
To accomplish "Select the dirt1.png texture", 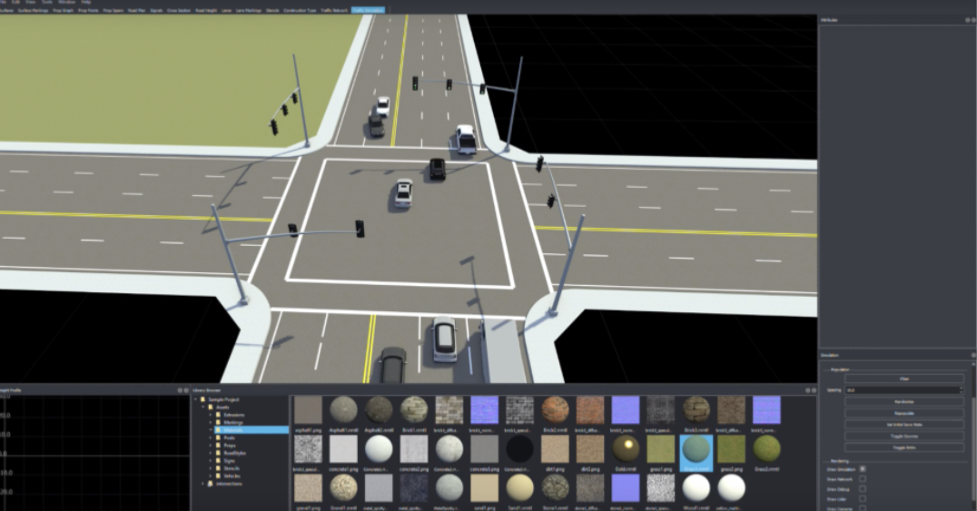I will tap(555, 448).
